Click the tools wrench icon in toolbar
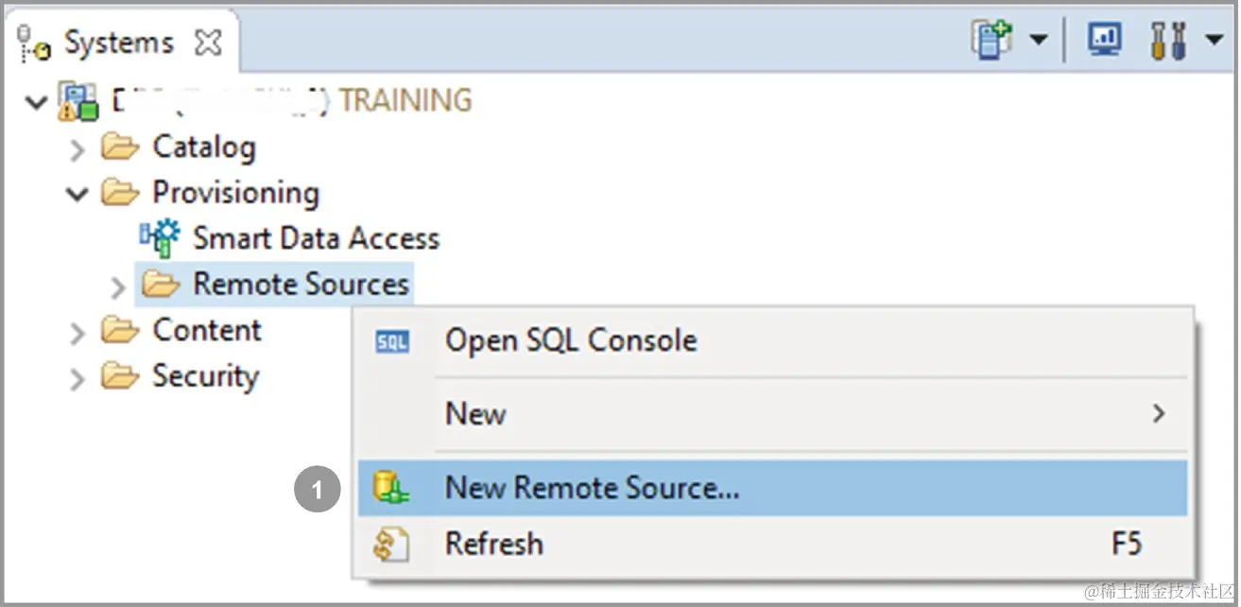Image resolution: width=1241 pixels, height=607 pixels. pyautogui.click(x=1168, y=41)
